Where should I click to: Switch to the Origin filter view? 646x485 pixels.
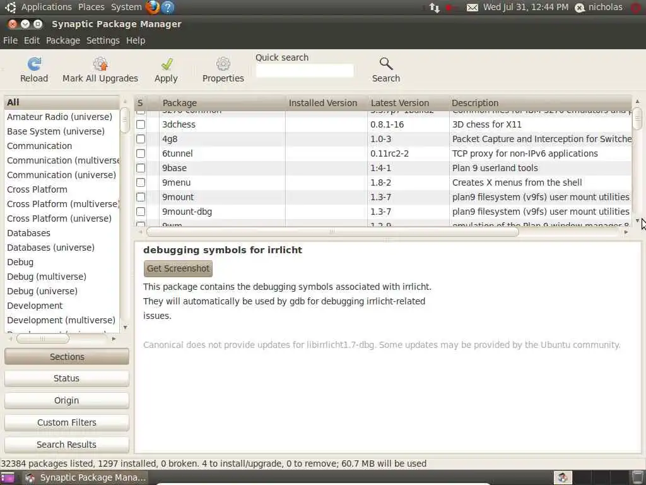click(x=67, y=400)
